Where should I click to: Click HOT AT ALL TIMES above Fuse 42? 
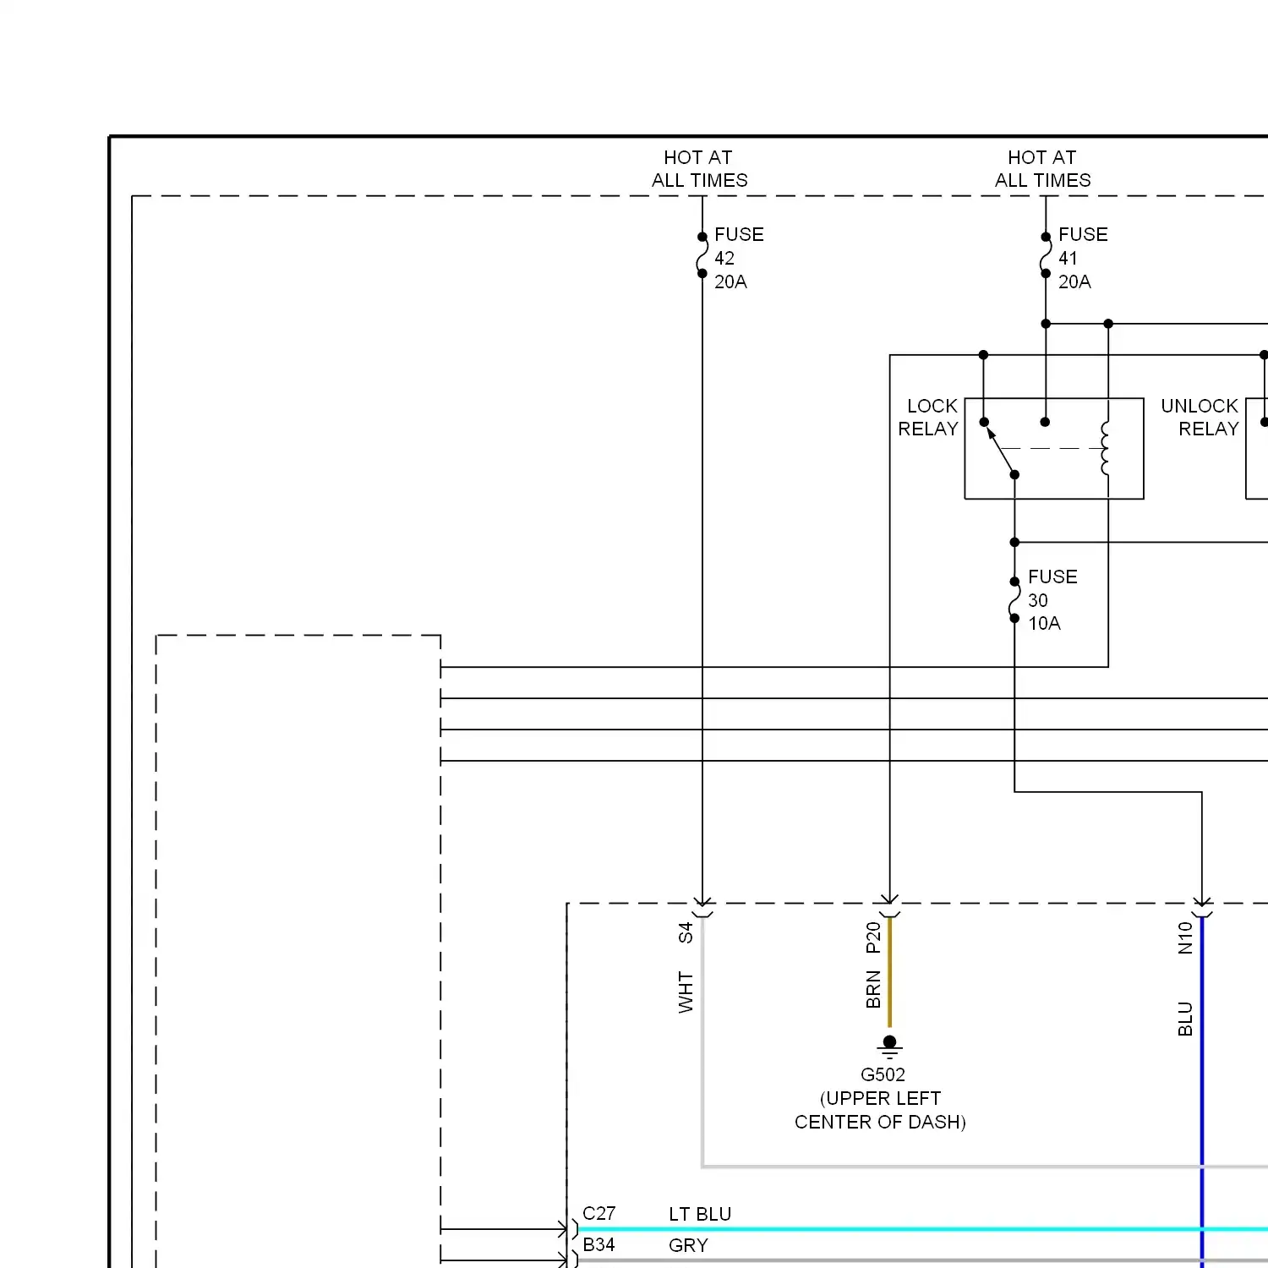click(699, 169)
